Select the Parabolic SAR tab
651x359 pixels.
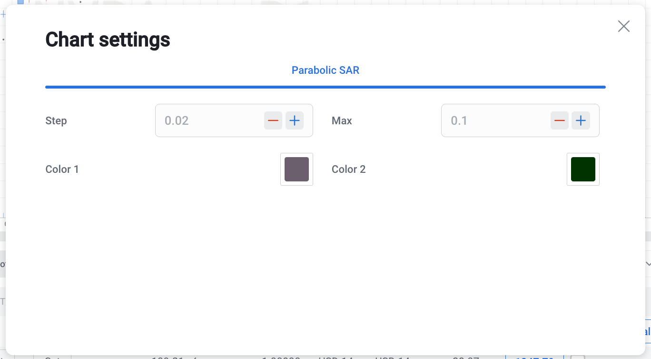tap(325, 70)
